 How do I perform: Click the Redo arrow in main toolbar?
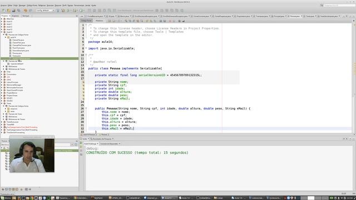30,11
